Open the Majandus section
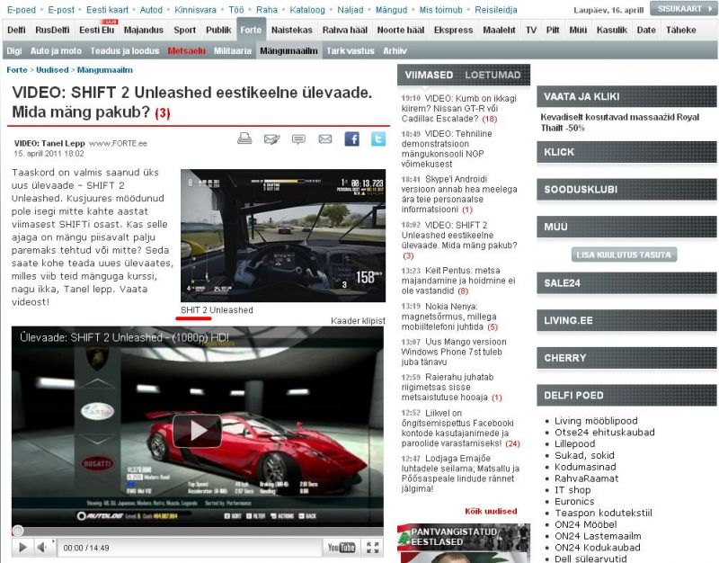The image size is (719, 563). (144, 30)
